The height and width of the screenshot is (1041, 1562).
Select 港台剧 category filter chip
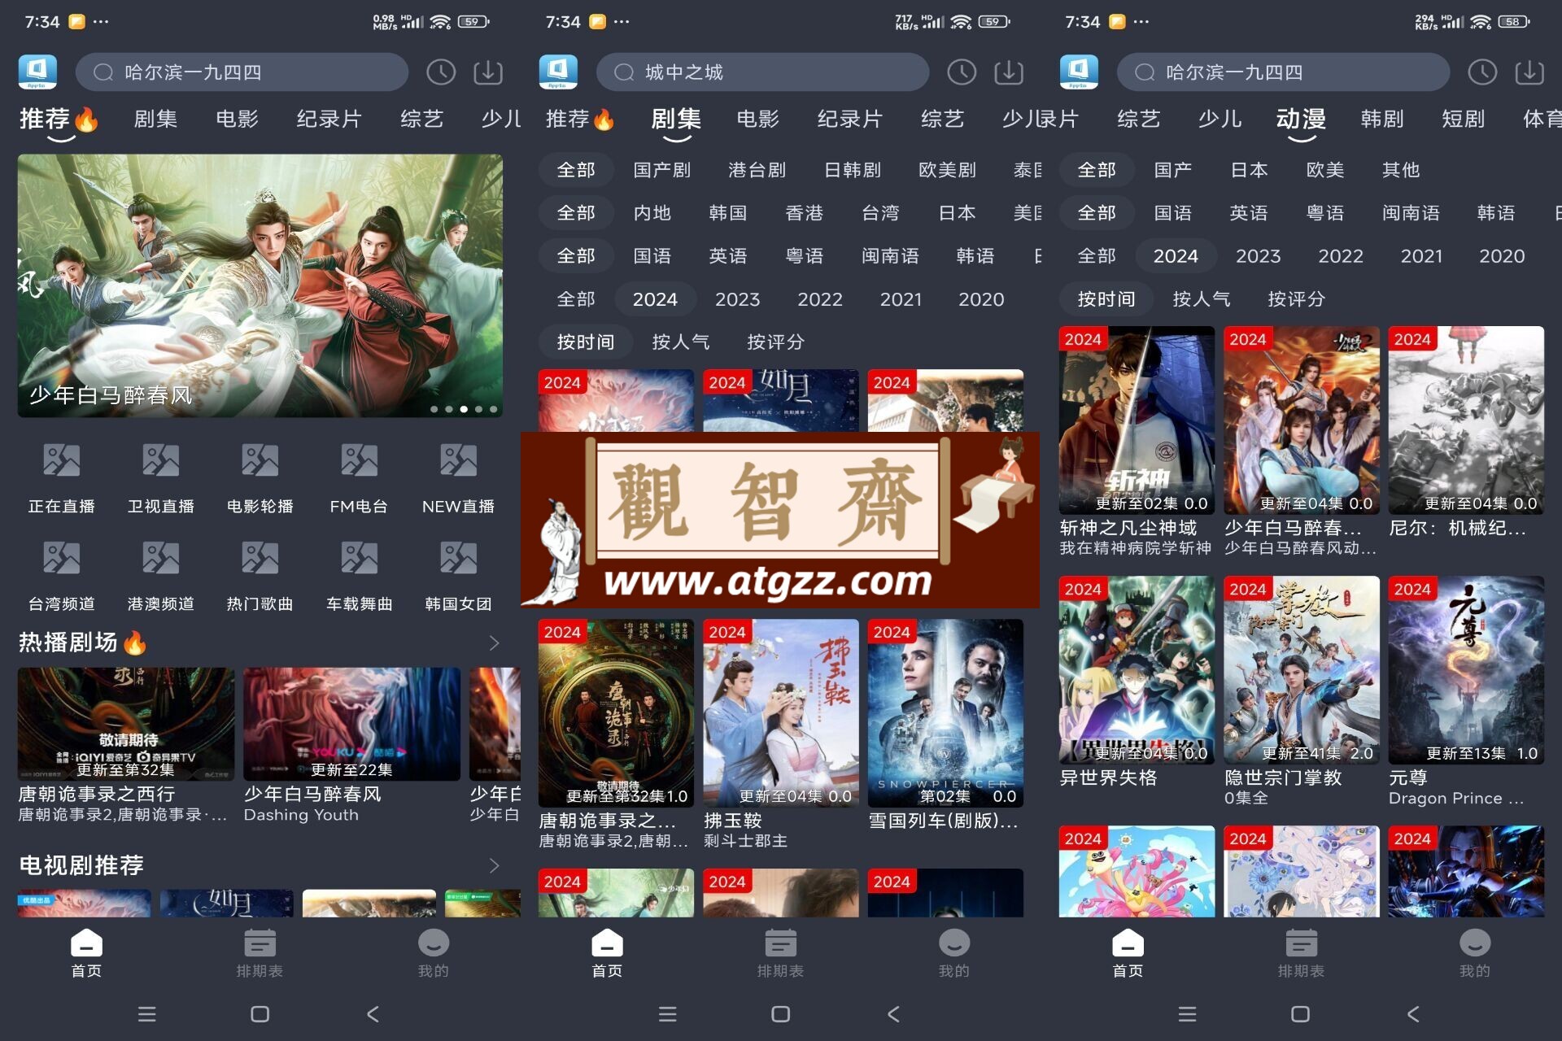tap(757, 170)
